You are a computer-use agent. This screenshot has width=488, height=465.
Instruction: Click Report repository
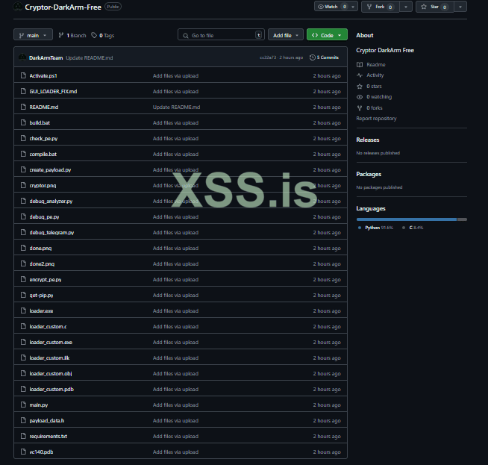pyautogui.click(x=376, y=119)
